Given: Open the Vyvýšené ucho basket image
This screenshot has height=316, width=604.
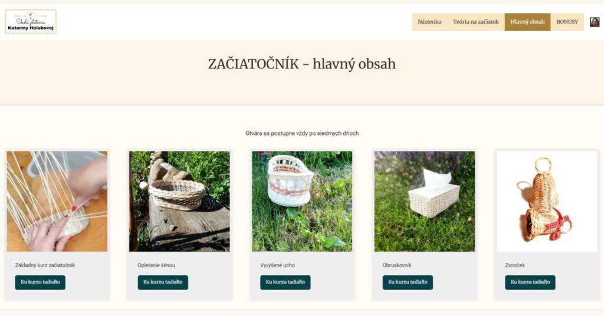Looking at the screenshot, I should [x=302, y=201].
